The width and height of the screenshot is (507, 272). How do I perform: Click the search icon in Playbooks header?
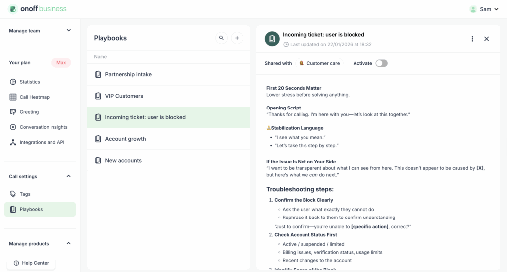point(222,38)
